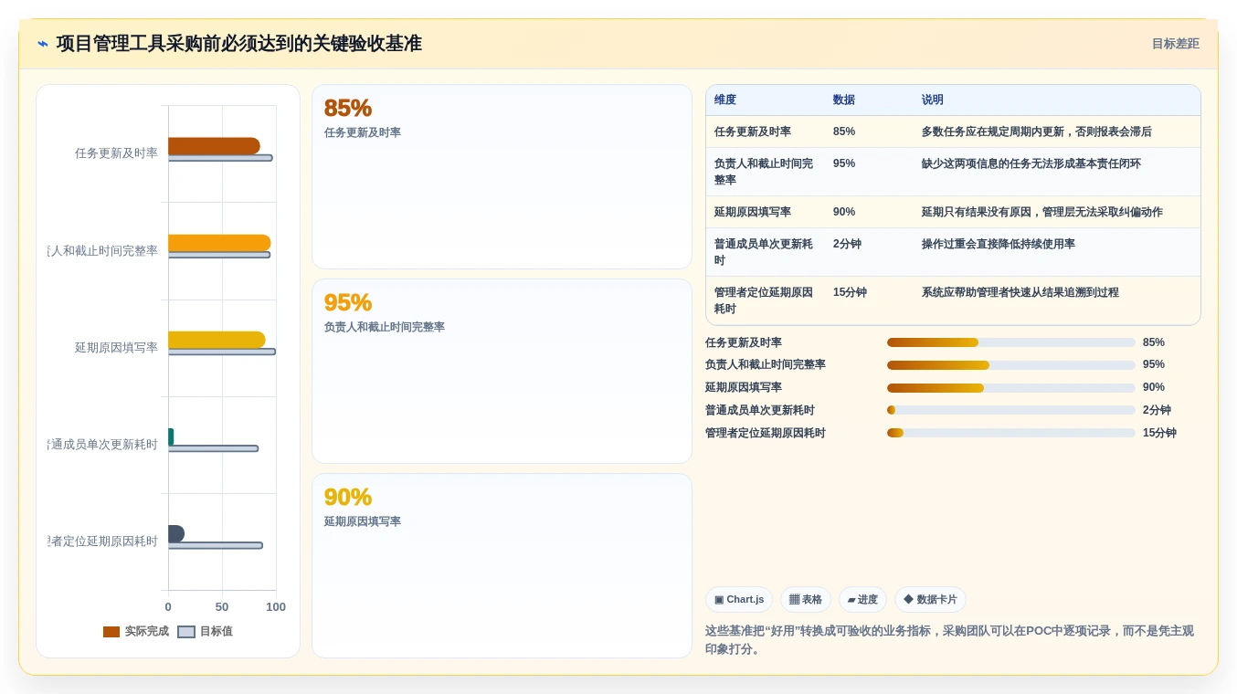
Task: Click the brown 任务更新及时率 chart bar
Action: pyautogui.click(x=214, y=146)
